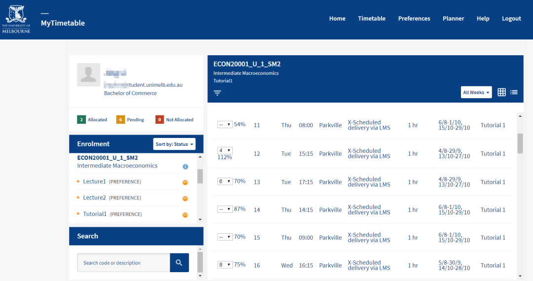Click the dates 5/8-30/9, 14/10-28/10
This screenshot has height=281, width=533.
coord(454,265)
